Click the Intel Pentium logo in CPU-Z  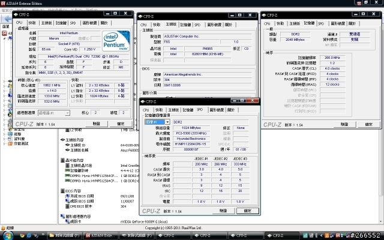[x=116, y=41]
